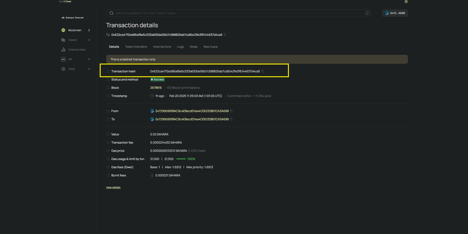Viewport: 468px width, 234px height.
Task: Click the Blockchain globe icon in sidebar
Action: coord(64,30)
